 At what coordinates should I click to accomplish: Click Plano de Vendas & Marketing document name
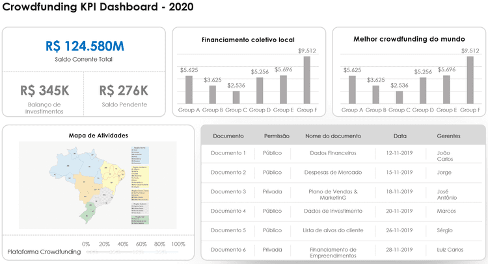tap(333, 195)
